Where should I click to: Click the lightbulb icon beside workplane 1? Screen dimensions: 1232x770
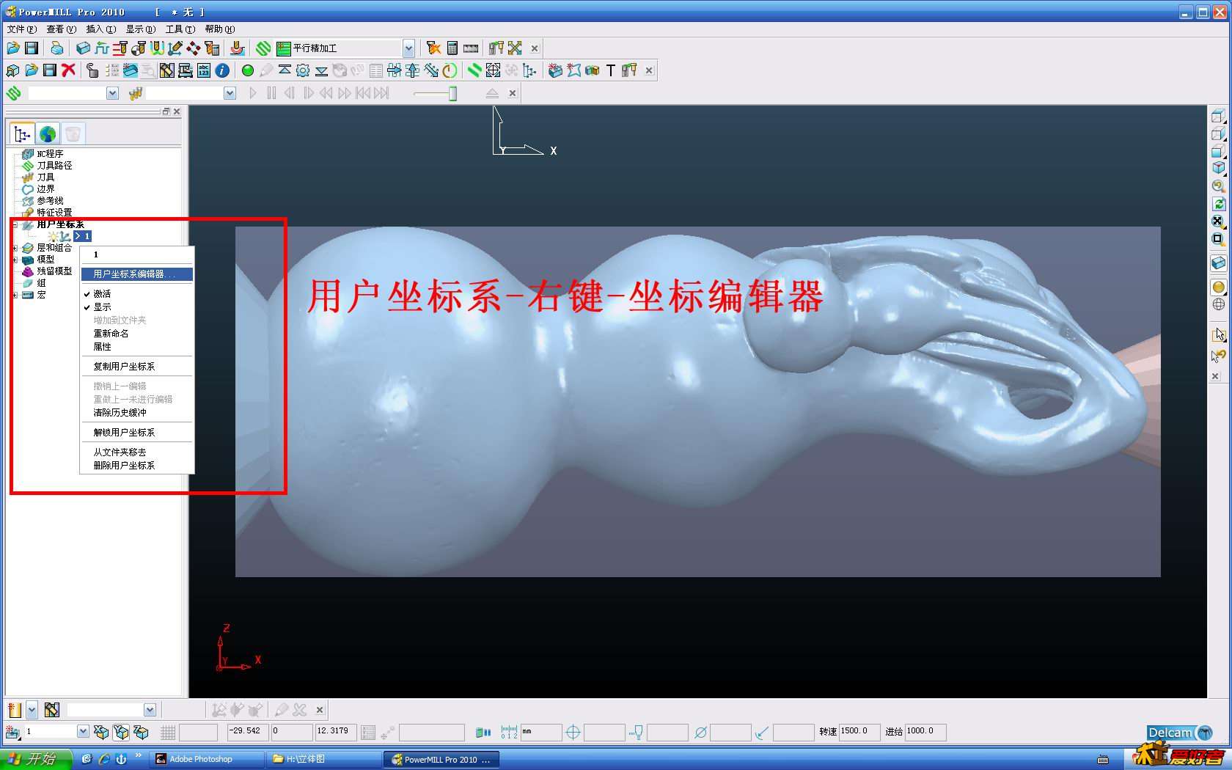(x=54, y=236)
